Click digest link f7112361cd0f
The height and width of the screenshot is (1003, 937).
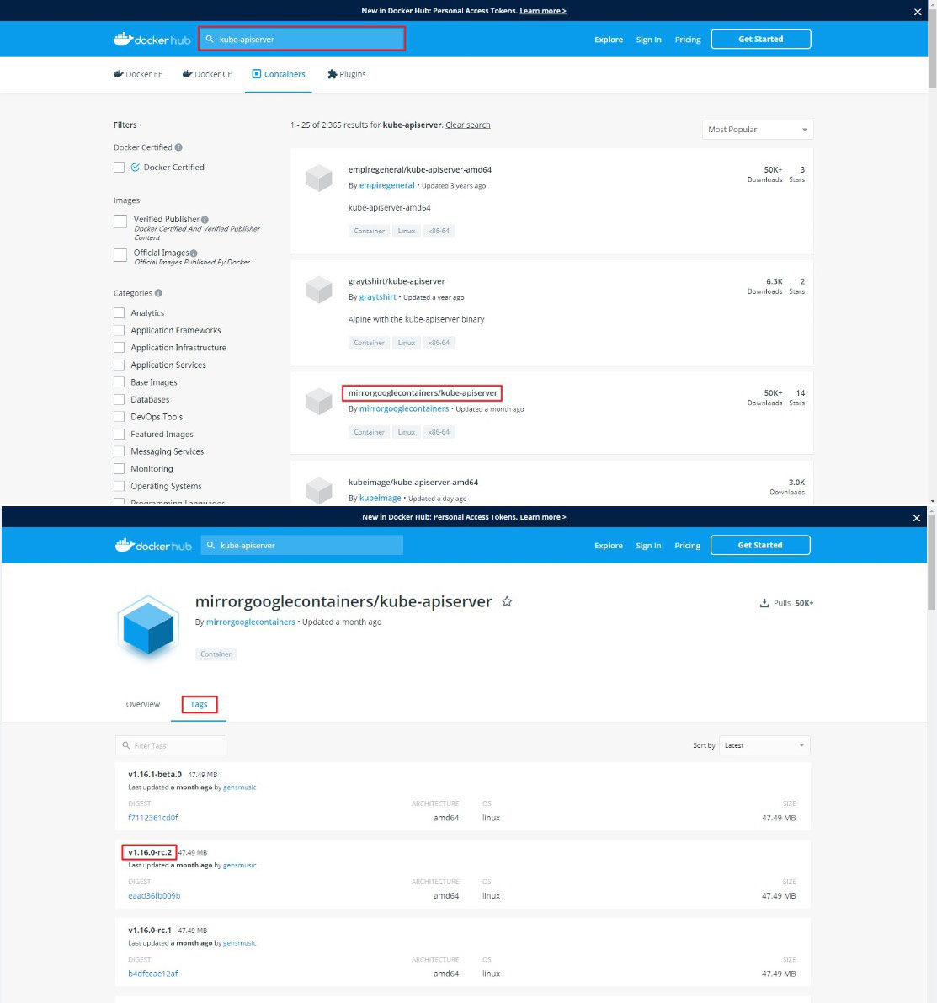[153, 818]
